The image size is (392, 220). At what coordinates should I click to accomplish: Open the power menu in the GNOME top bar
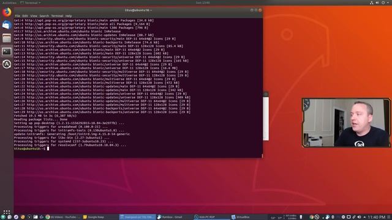(x=383, y=2)
